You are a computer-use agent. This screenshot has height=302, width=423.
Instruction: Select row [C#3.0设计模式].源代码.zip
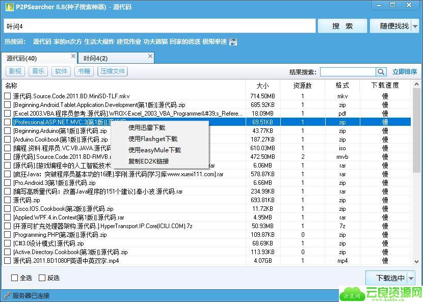[x=206, y=243]
